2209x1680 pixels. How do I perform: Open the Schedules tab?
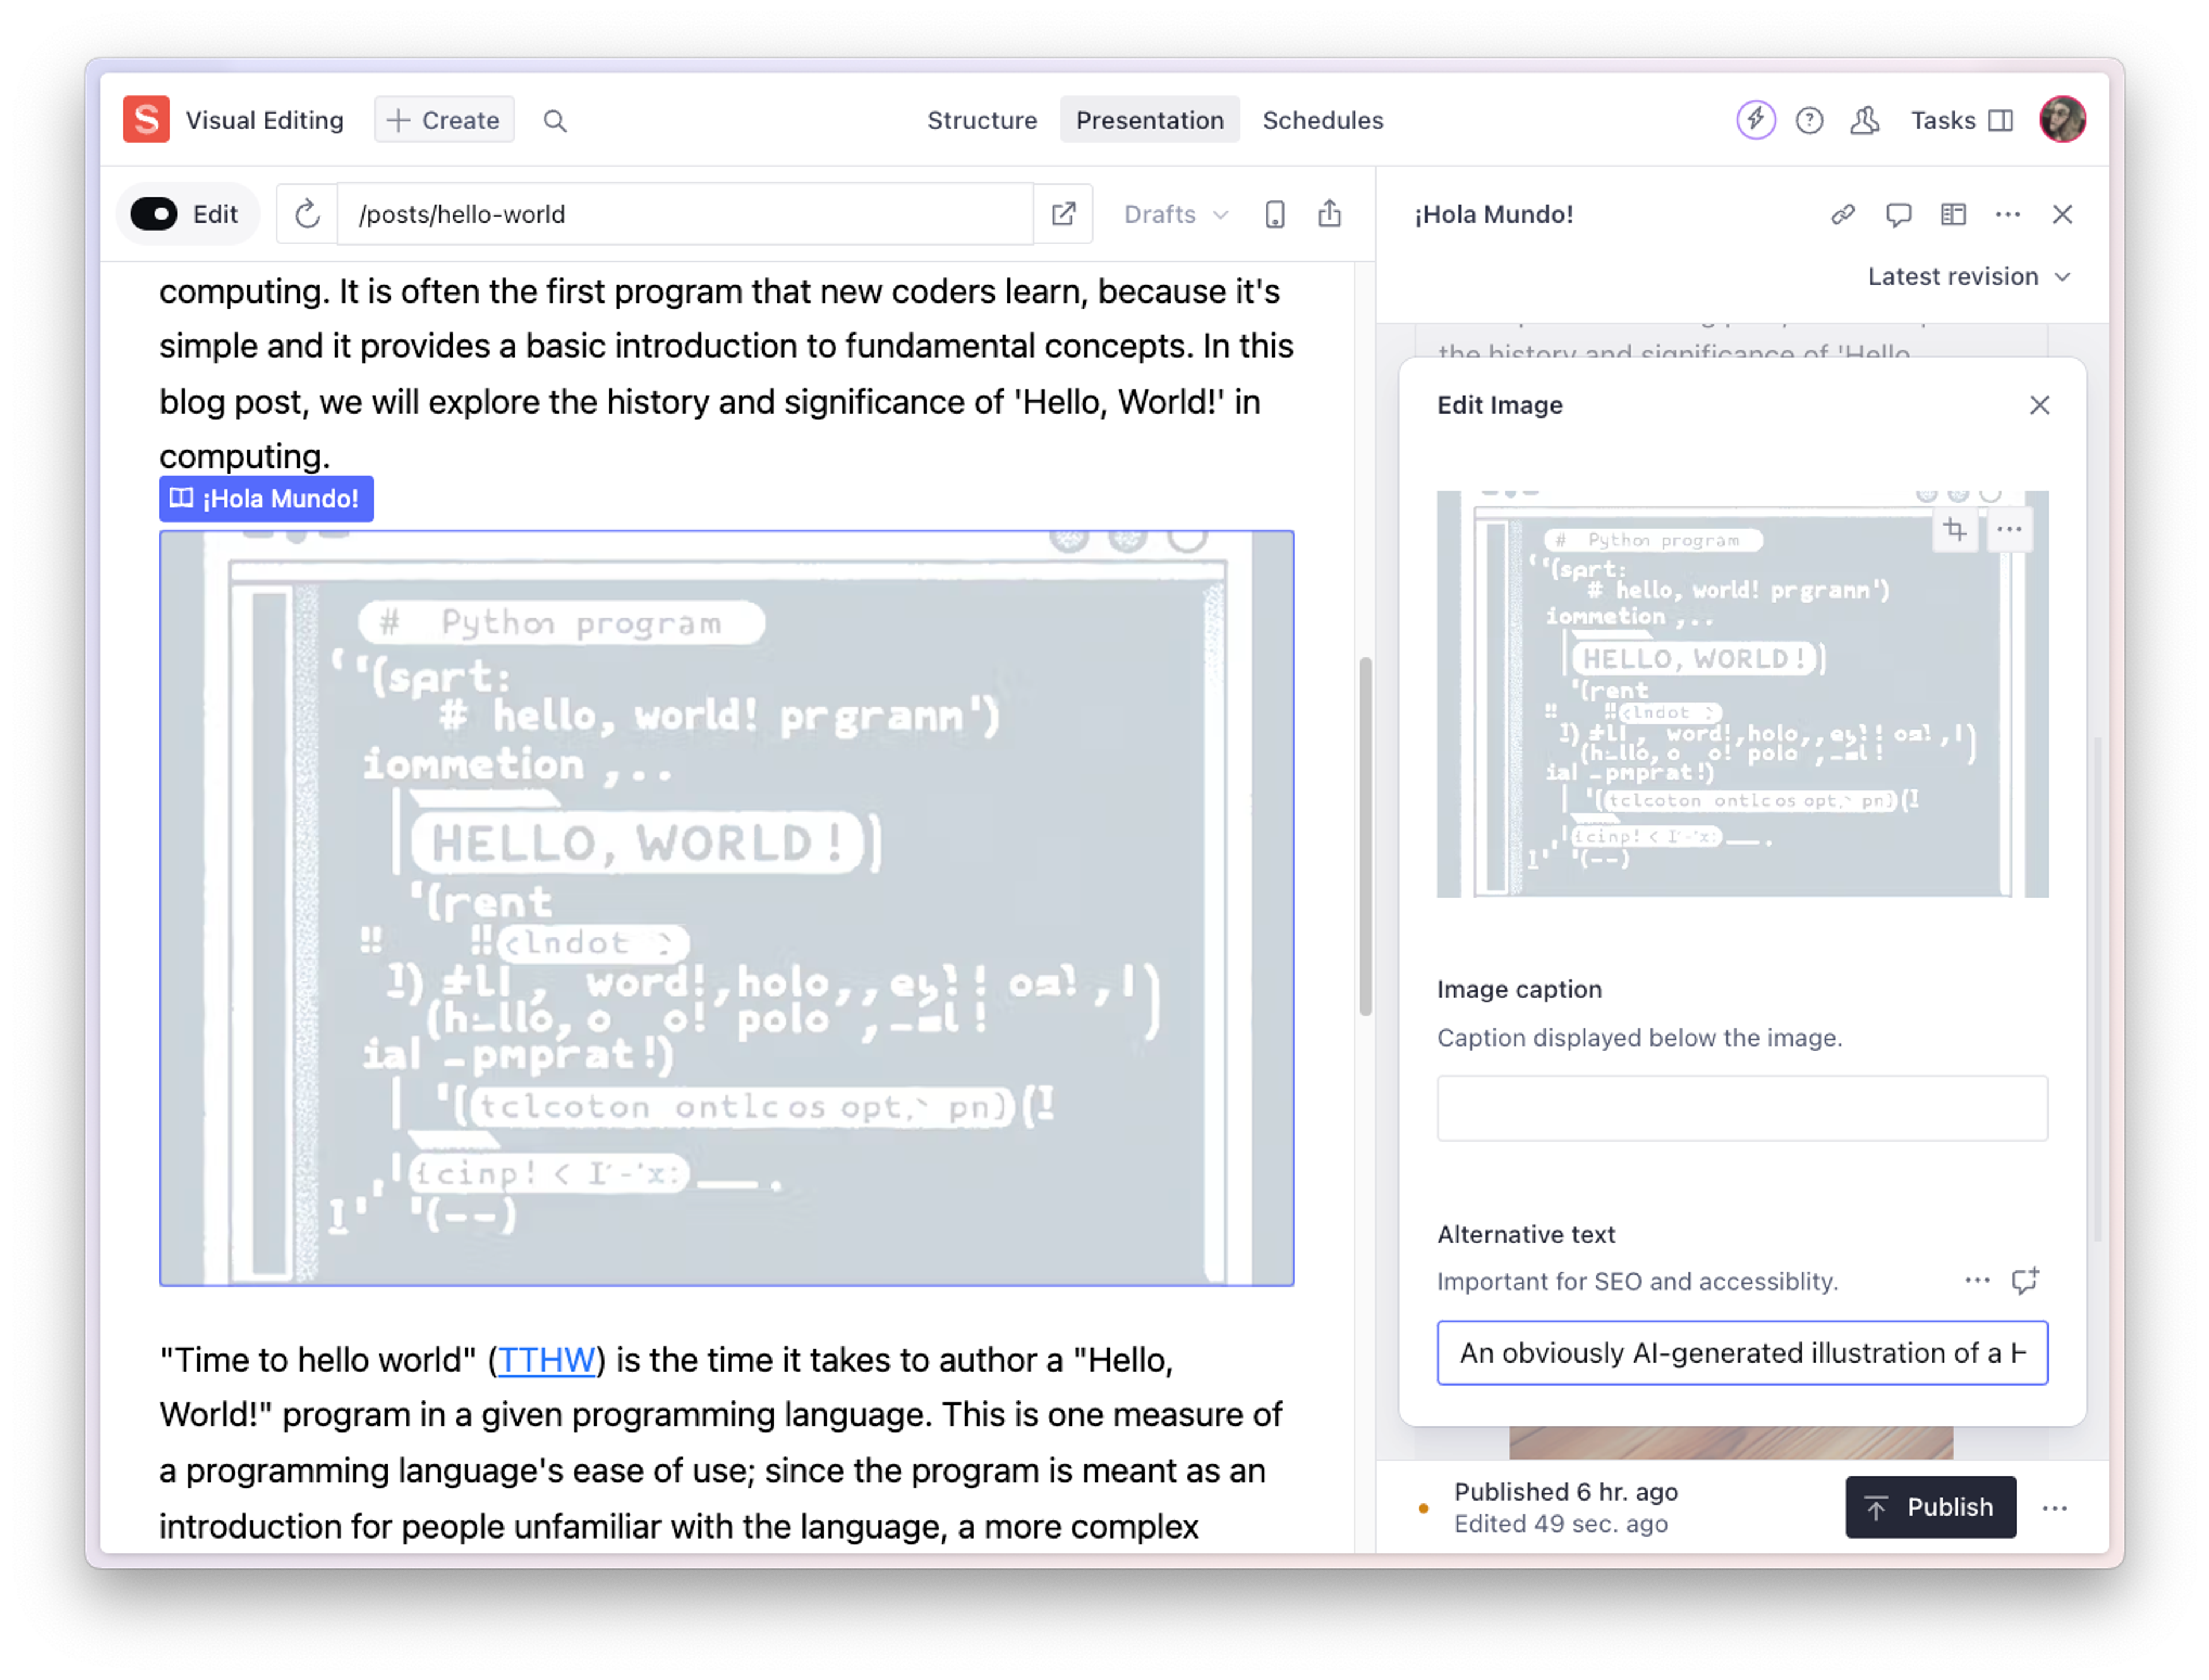tap(1322, 121)
